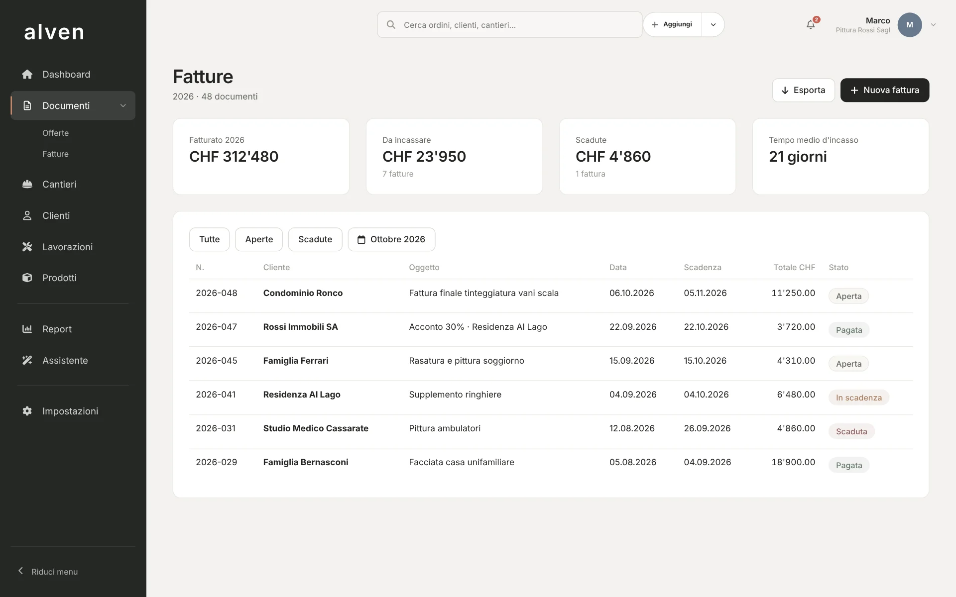Collapse the Documenti menu chevron
This screenshot has height=597, width=956.
click(x=123, y=105)
